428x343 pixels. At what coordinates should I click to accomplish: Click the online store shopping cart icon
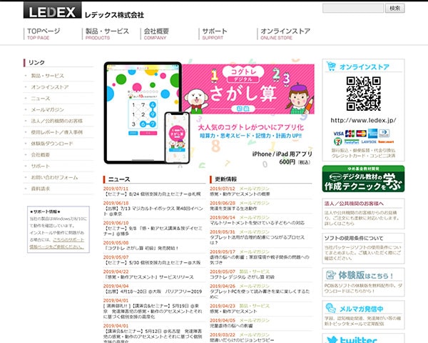pos(331,66)
